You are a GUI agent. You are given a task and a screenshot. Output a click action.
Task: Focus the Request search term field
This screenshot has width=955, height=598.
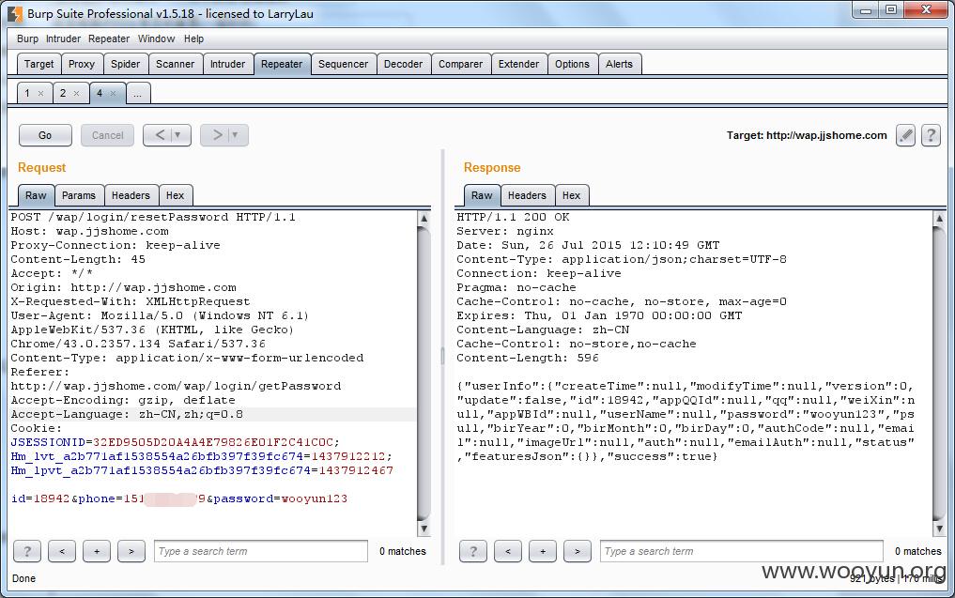[261, 551]
